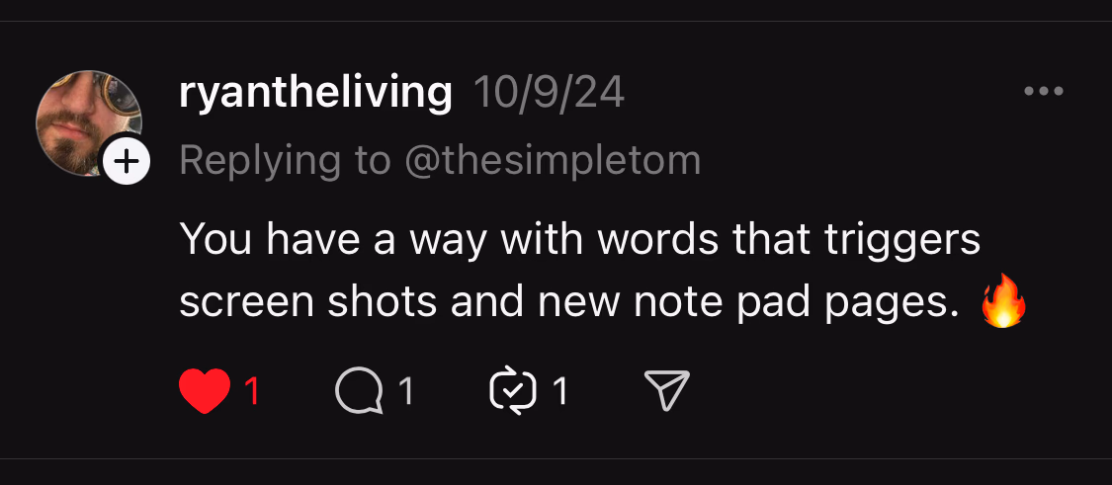The width and height of the screenshot is (1112, 485).
Task: Repost using the looped arrows icon
Action: [512, 392]
